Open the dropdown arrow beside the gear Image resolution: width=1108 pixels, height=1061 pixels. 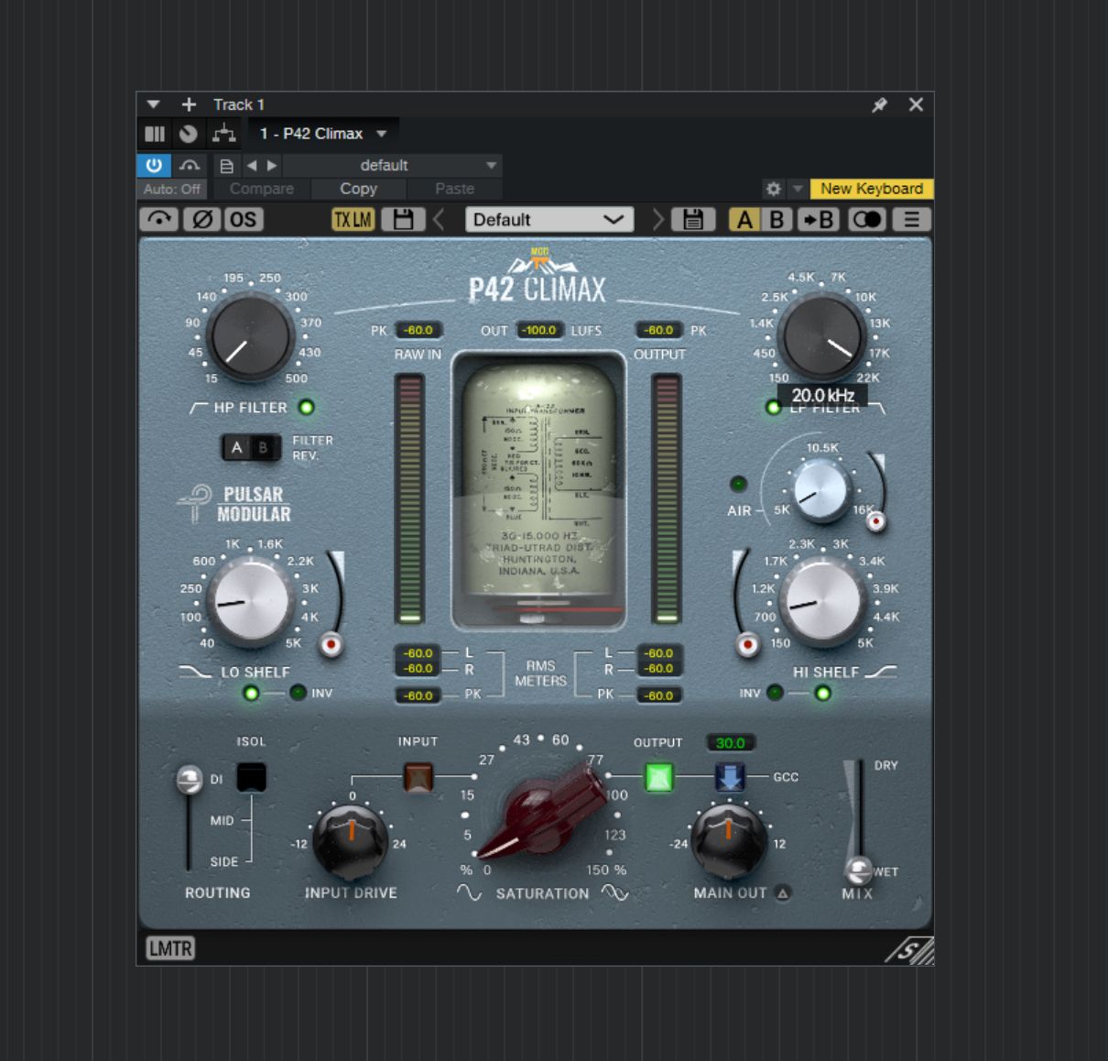797,189
